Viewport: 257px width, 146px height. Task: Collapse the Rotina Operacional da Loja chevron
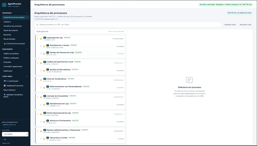tap(38, 114)
